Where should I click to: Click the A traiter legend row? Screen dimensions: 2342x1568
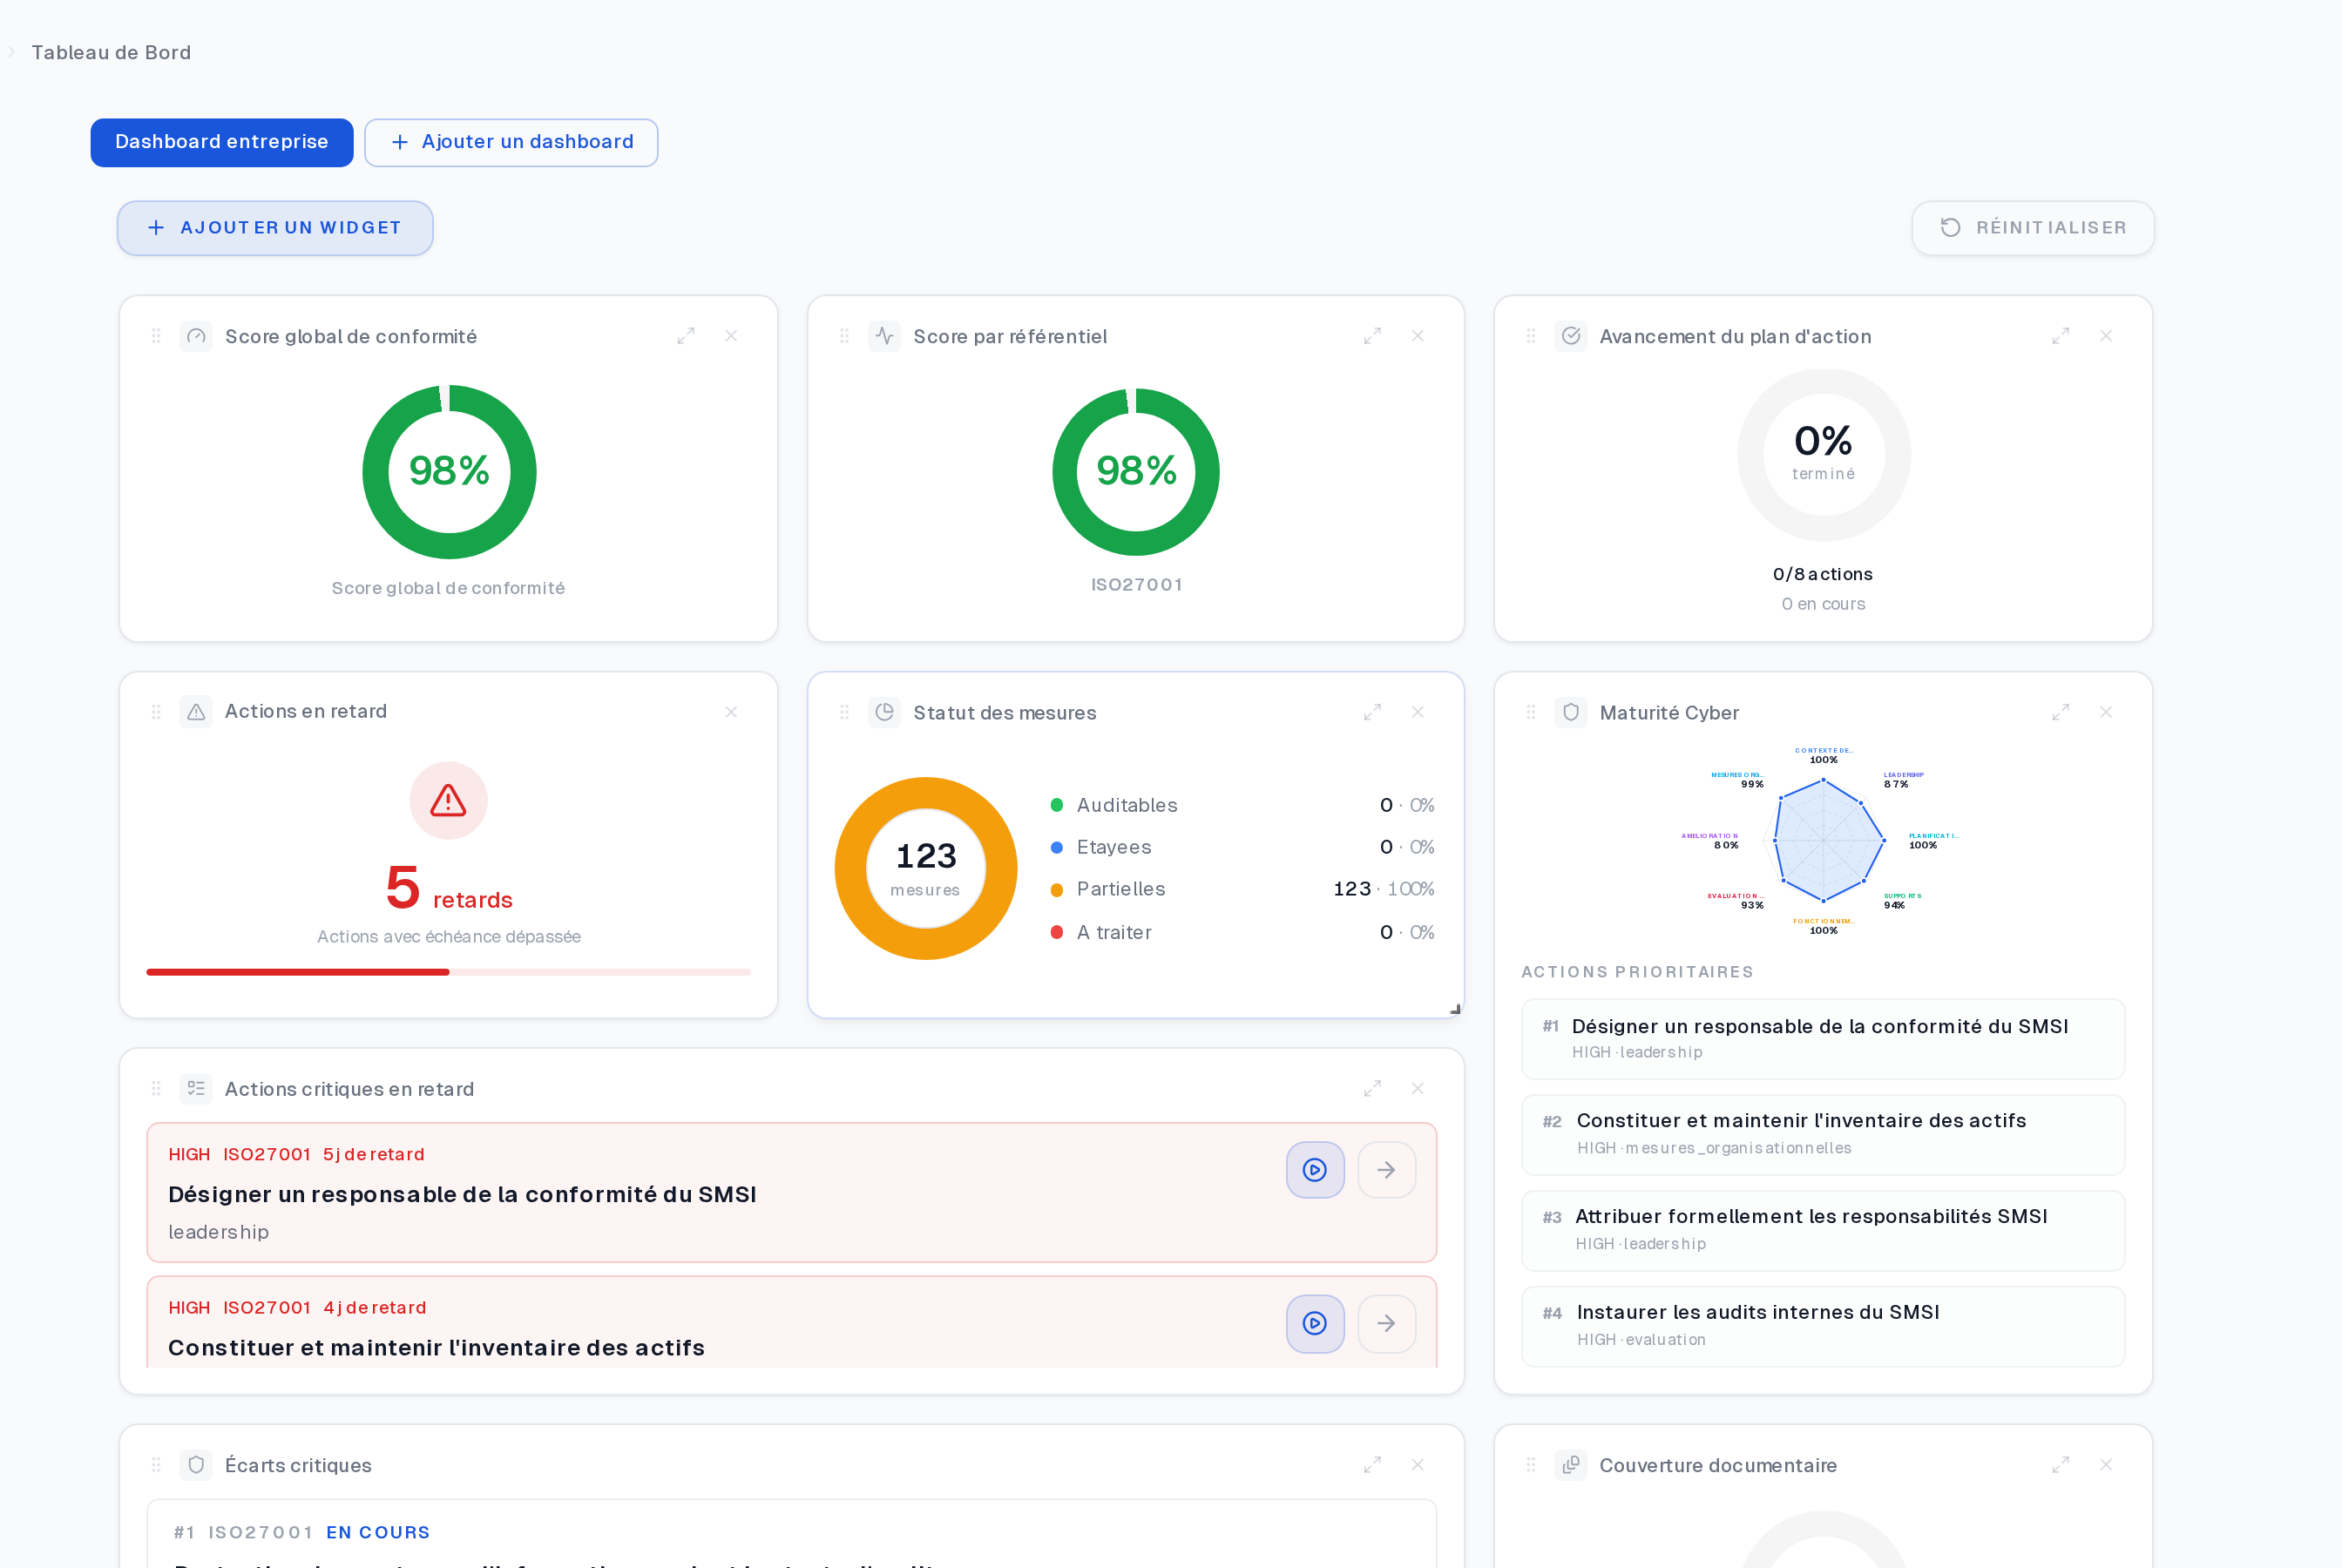coord(1242,932)
